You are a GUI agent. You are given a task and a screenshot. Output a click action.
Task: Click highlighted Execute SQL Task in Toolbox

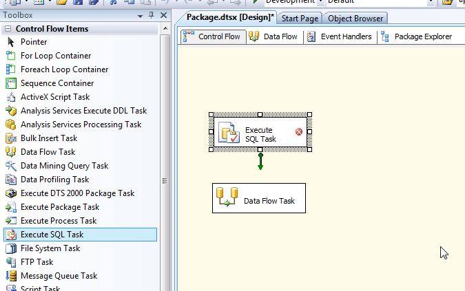point(80,235)
